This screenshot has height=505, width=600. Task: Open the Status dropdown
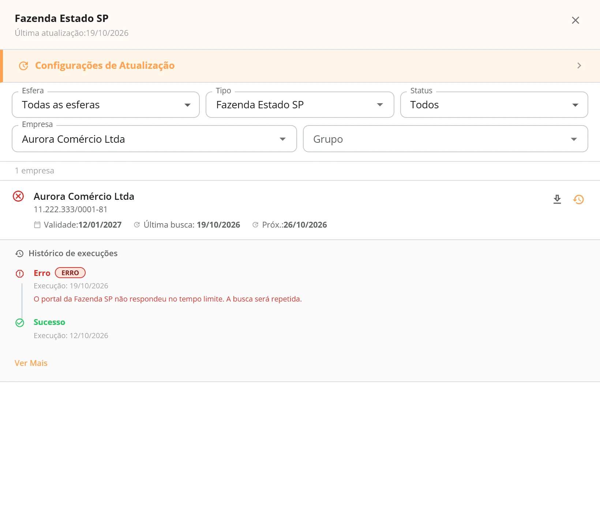click(x=494, y=105)
